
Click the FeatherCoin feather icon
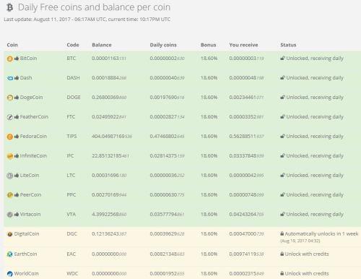[x=9, y=117]
